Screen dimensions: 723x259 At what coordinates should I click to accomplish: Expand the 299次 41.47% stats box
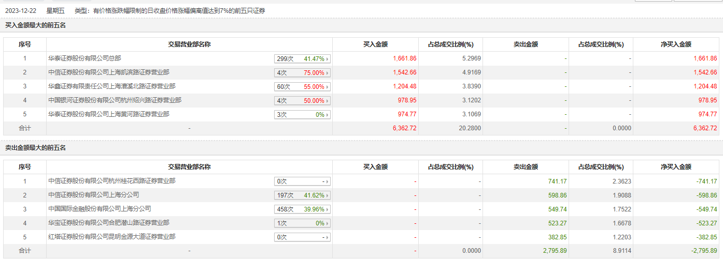(x=303, y=59)
